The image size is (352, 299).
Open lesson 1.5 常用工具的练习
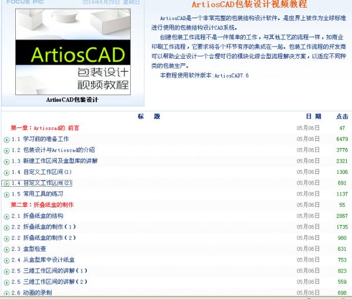[38, 194]
